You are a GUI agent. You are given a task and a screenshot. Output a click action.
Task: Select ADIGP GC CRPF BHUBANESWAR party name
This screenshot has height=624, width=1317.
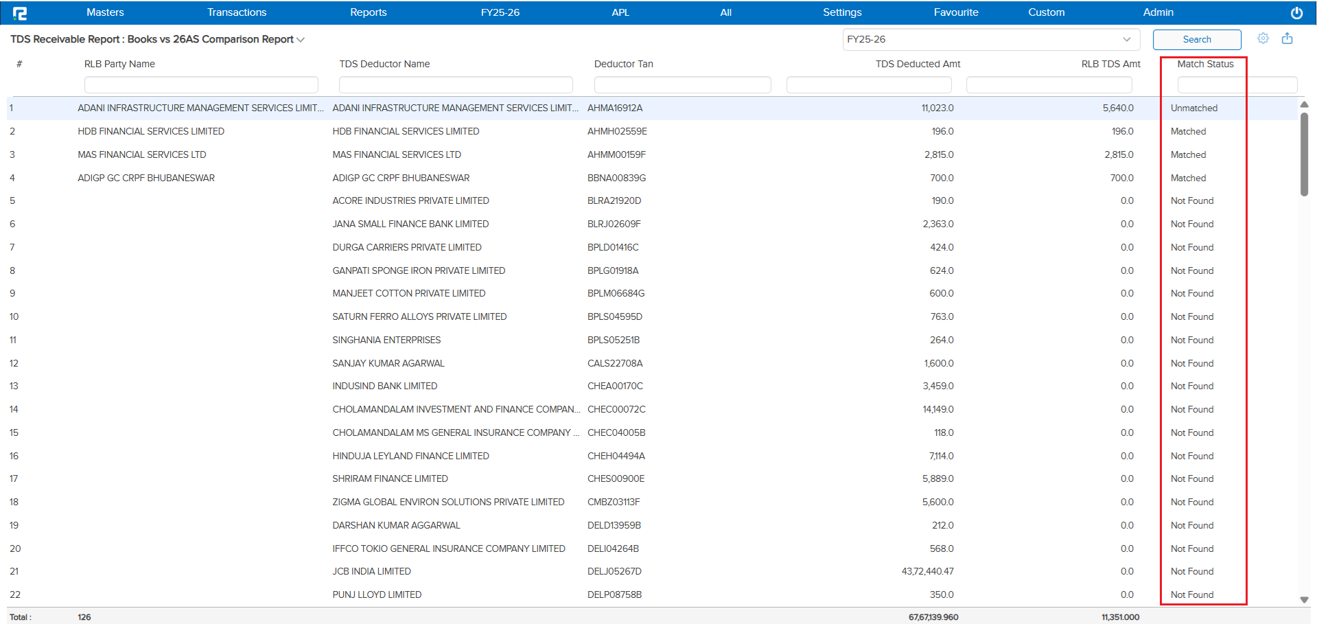tap(146, 178)
